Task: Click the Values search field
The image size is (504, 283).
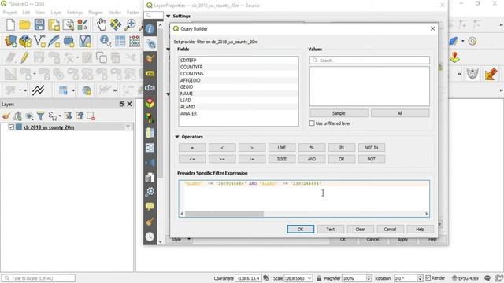Action: coord(369,61)
